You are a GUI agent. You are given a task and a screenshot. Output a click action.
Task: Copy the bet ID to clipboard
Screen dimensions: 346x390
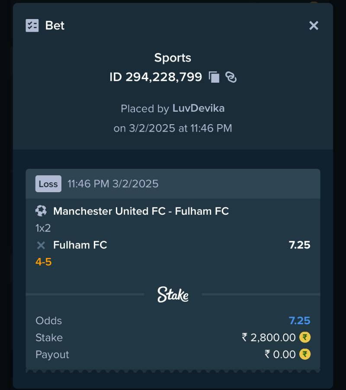(214, 77)
